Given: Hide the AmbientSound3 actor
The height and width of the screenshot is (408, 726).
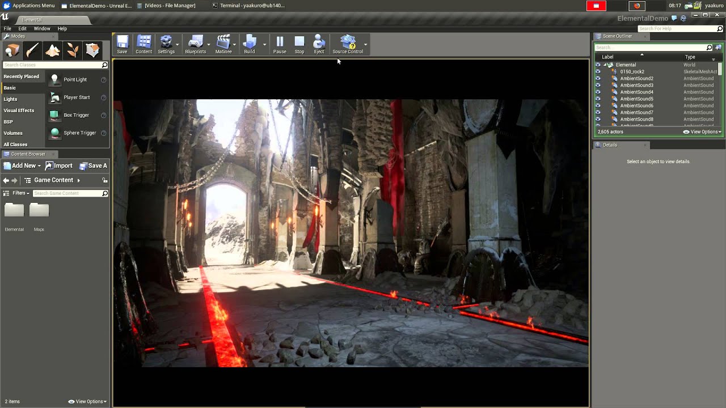Looking at the screenshot, I should tap(597, 85).
